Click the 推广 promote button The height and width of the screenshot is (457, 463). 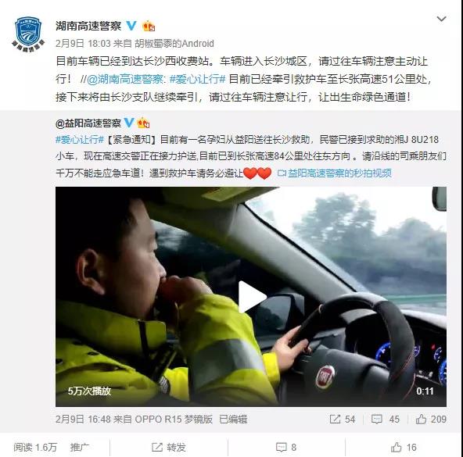[x=80, y=448]
